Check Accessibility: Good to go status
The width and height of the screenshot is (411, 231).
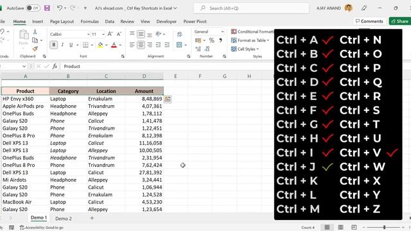(x=42, y=228)
